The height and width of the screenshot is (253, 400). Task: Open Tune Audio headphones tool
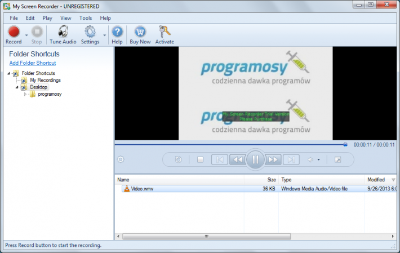coord(63,35)
